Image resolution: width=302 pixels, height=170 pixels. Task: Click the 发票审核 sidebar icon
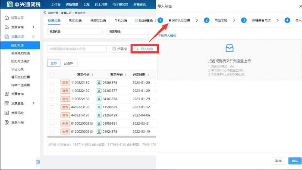(6, 27)
